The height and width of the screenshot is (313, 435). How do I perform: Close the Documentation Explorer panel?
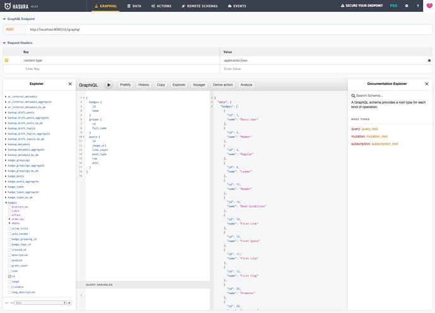point(427,84)
